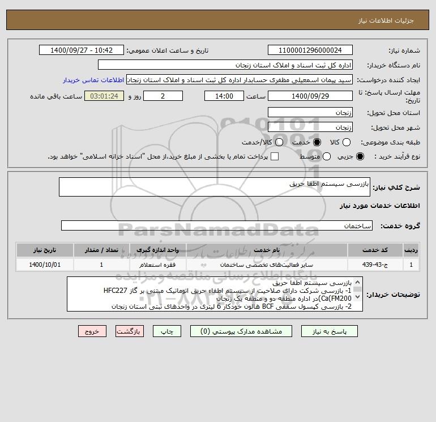Click the چاپ print button
This screenshot has height=422, width=436.
[167, 331]
